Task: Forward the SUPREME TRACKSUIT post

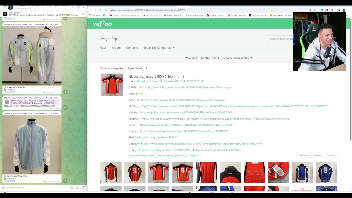Action: [65, 92]
